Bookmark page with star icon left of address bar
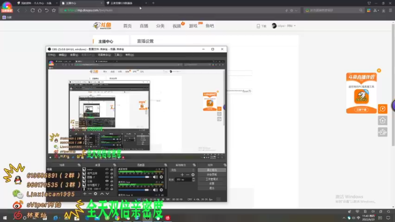Screen dimensions: 395x222 pyautogui.click(x=54, y=10)
